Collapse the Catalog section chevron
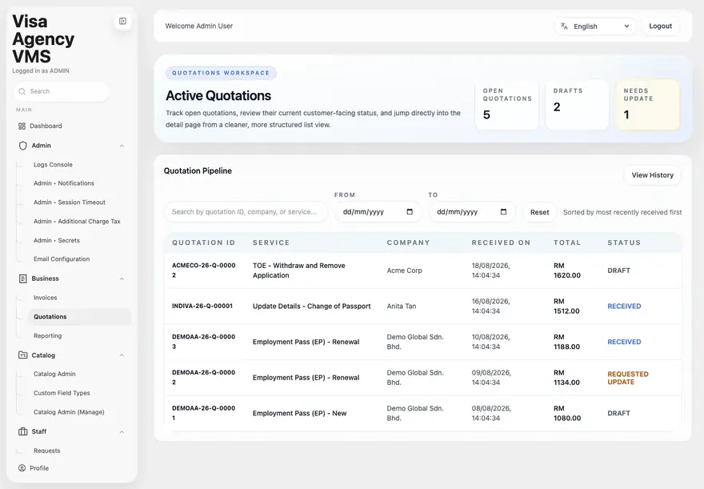The image size is (704, 489). pos(122,355)
